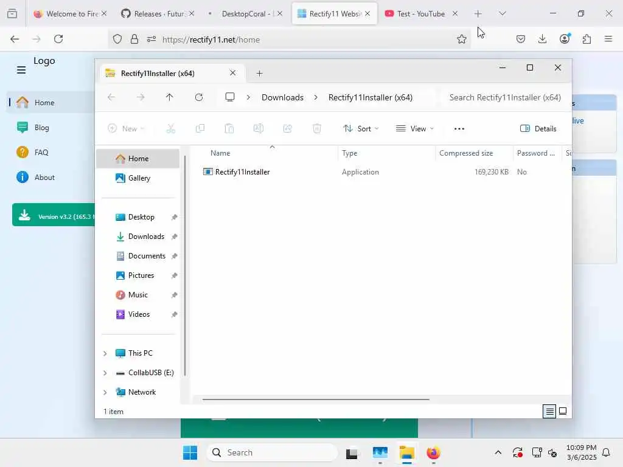Expand the Network tree node
This screenshot has height=467, width=623.
coord(105,392)
